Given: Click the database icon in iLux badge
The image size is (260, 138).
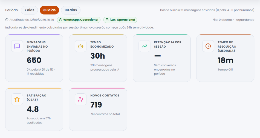Looking at the screenshot, I should [107, 20].
